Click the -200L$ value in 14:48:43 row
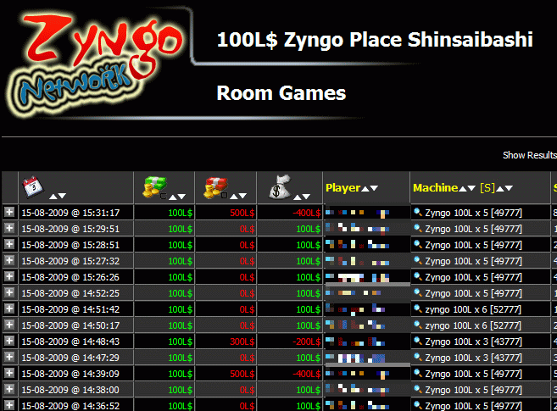Screen dimensions: 557x411 [307, 342]
